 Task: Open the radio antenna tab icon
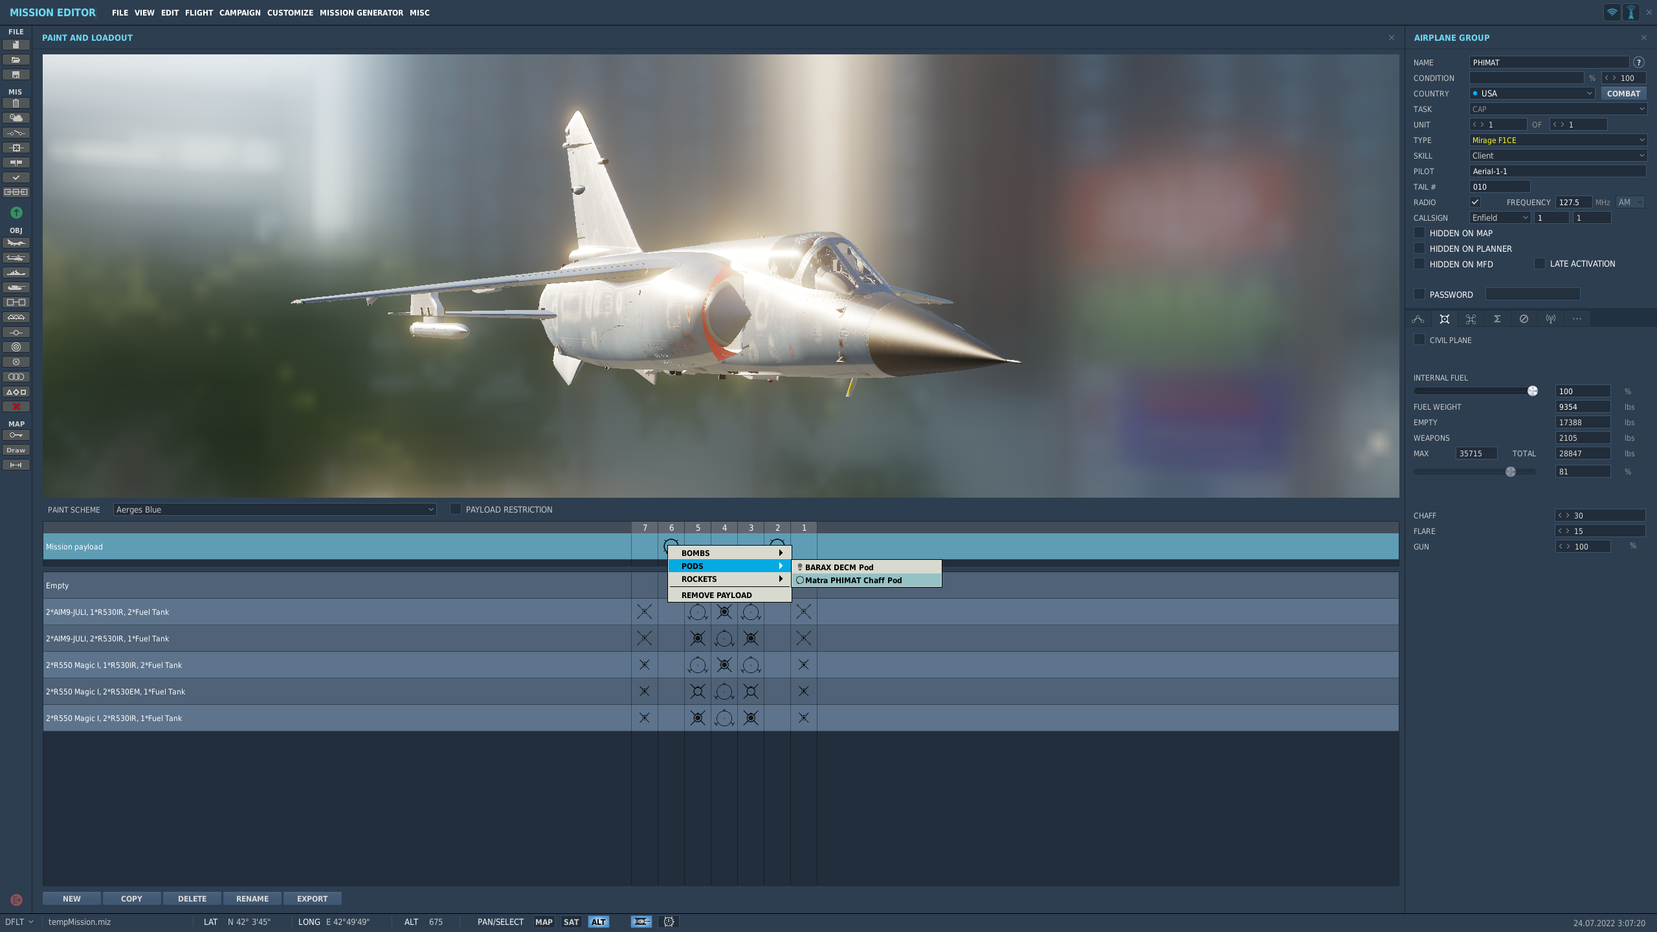coord(1550,319)
